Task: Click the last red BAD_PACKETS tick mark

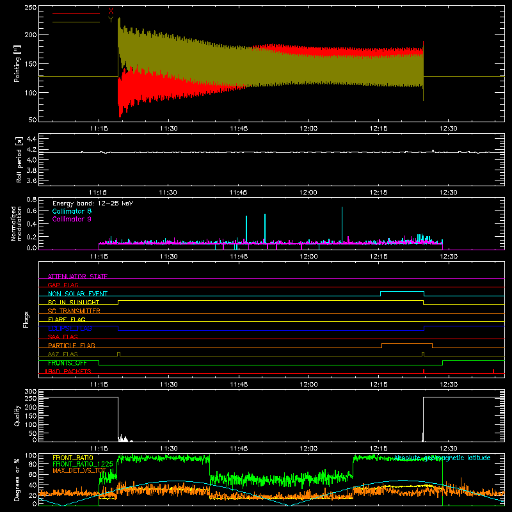Action: (x=493, y=371)
